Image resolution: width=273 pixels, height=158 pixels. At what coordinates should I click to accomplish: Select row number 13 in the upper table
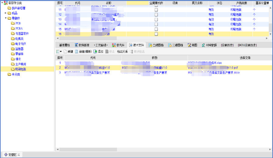pyautogui.click(x=60, y=19)
